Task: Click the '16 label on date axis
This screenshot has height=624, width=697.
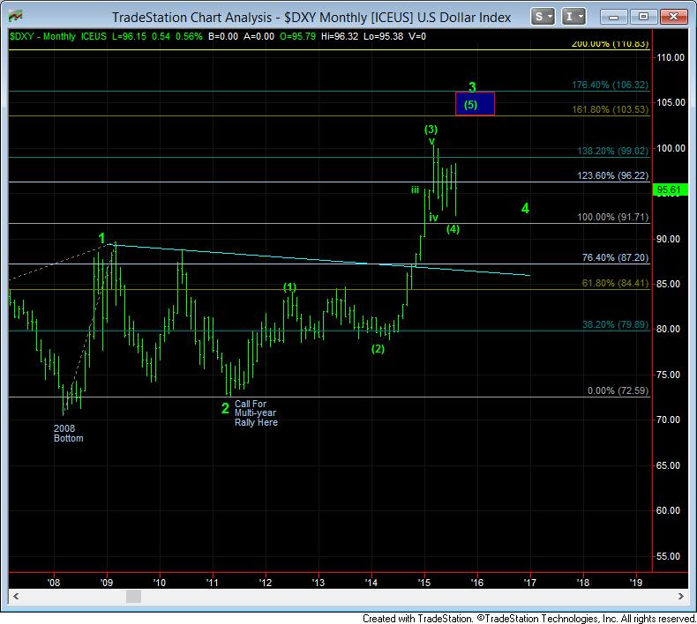Action: [477, 582]
